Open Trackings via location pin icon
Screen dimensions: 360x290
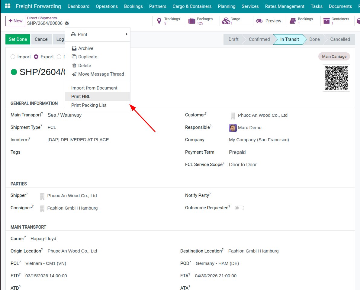pyautogui.click(x=159, y=21)
